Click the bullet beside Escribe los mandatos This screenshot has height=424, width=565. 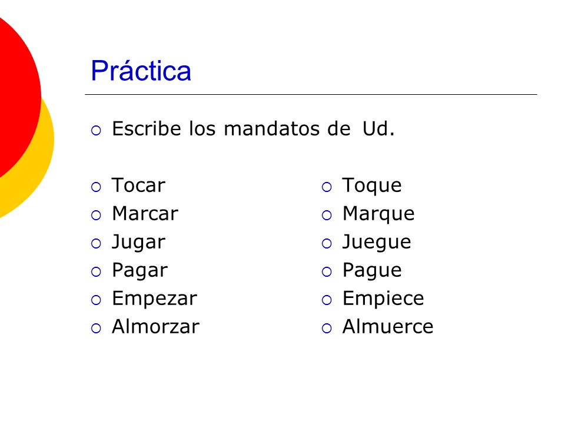tap(96, 131)
